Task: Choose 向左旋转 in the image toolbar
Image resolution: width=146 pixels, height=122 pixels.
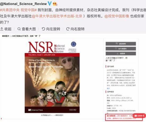Action: tap(51, 29)
